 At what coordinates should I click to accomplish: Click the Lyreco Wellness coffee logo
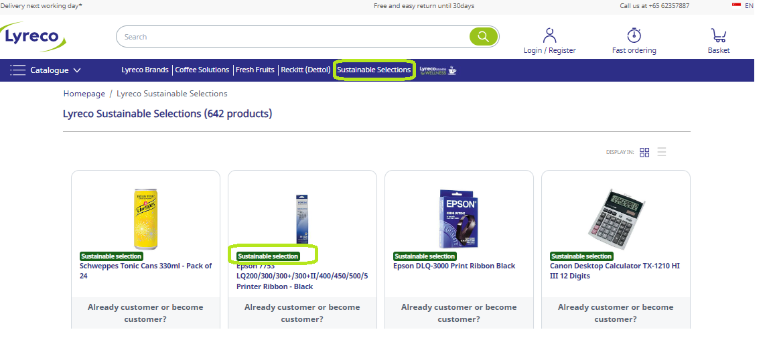437,70
